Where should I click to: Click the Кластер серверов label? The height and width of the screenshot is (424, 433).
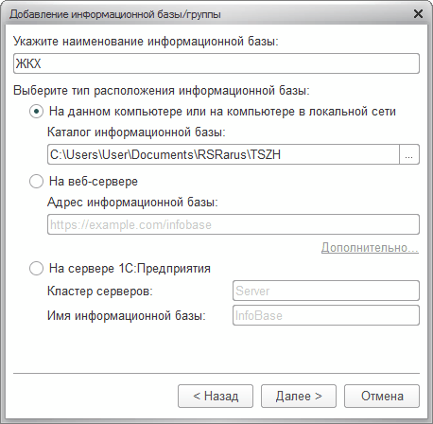point(100,291)
